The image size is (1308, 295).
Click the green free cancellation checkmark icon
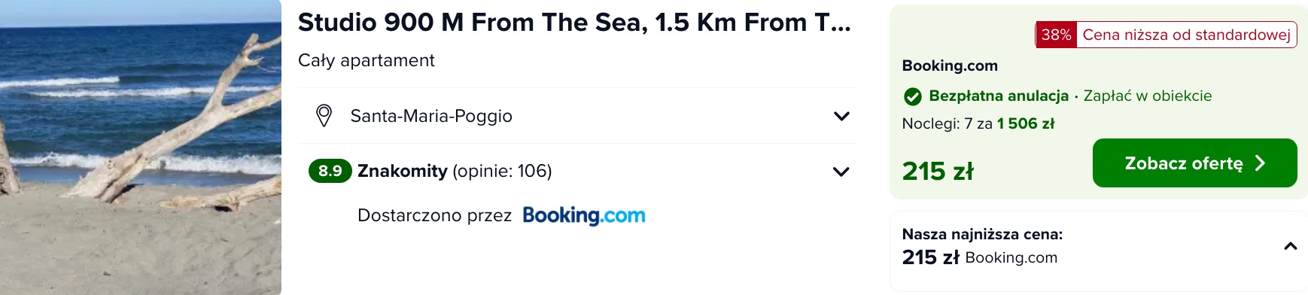pyautogui.click(x=912, y=96)
